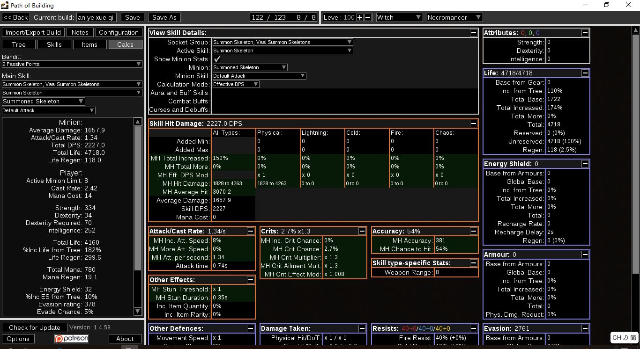Open Minion Skill dropdown in skill details

pos(259,76)
